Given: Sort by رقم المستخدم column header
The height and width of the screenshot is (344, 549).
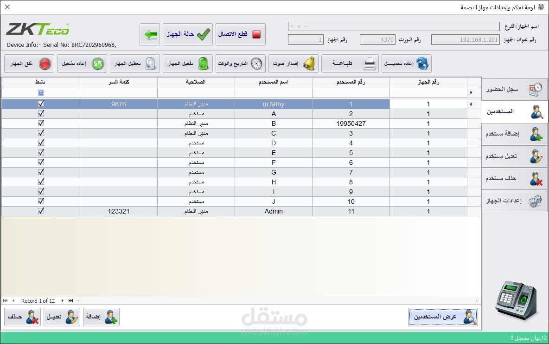Looking at the screenshot, I should coord(351,83).
